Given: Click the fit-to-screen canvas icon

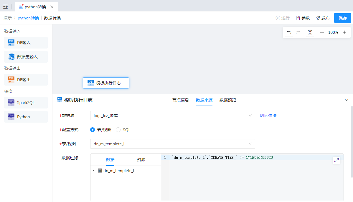Looking at the screenshot, I should pyautogui.click(x=310, y=32).
